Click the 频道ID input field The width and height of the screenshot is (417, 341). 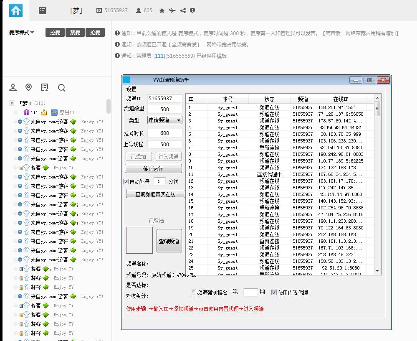pos(165,99)
